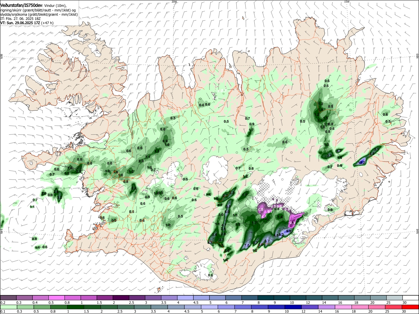Viewport: 419px width, 314px height.
Task: Click the 7.5 precipitation value on the map
Action: click(247, 245)
